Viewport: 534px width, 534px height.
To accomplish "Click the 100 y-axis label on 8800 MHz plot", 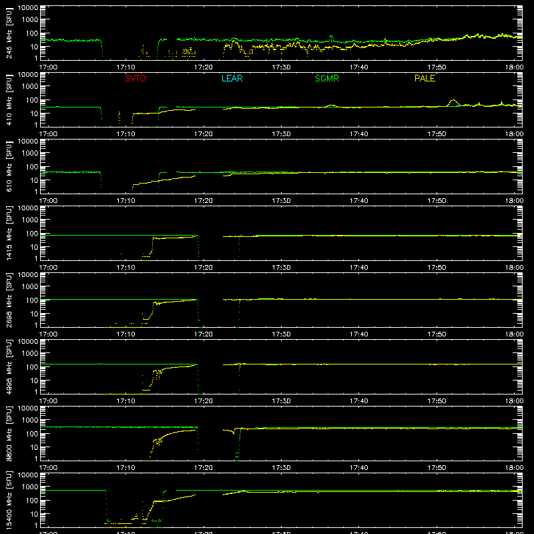I will tap(32, 433).
